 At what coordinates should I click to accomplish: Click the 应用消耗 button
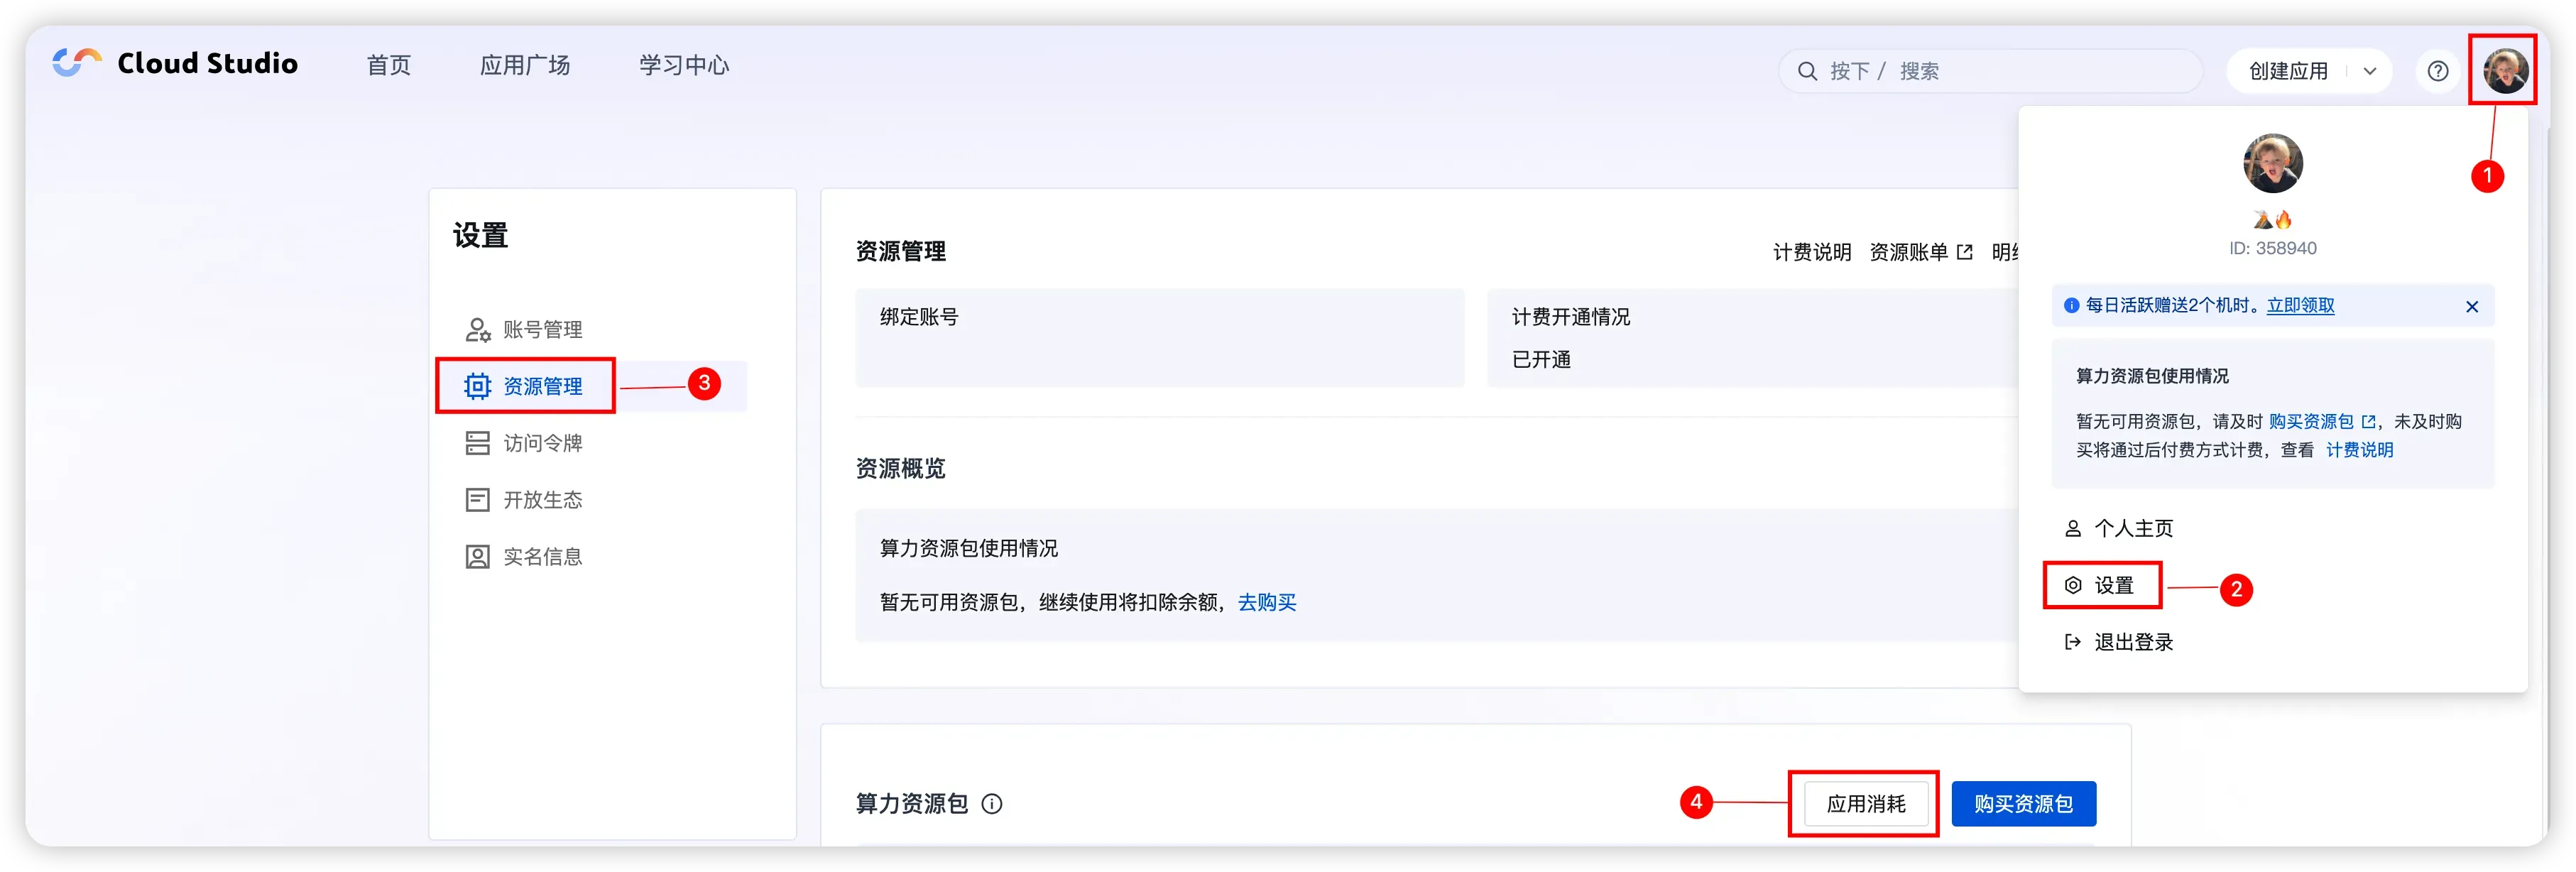tap(1865, 804)
